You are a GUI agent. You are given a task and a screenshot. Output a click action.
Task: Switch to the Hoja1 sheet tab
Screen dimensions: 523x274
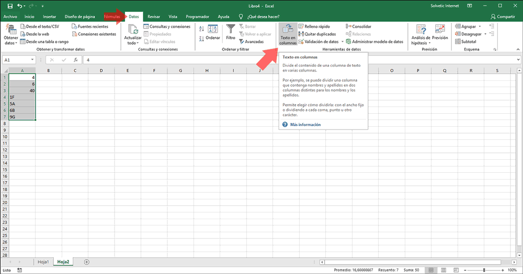[43, 261]
